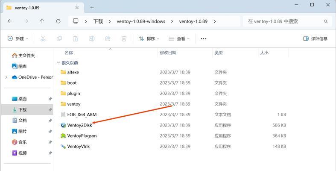Image resolution: width=336 pixels, height=171 pixels.
Task: Select the plugin folder icon
Action: pyautogui.click(x=63, y=93)
